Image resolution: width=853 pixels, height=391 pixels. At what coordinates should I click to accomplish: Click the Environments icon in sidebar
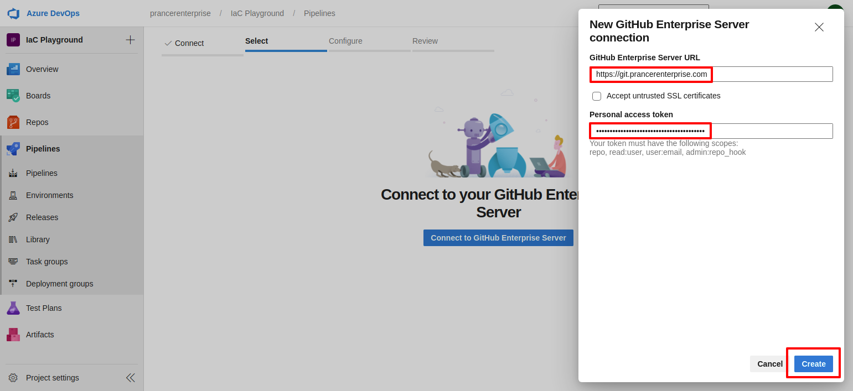[x=13, y=195]
